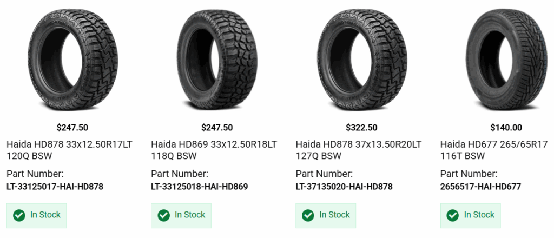Click part number LT-33125018-HAI-HD869
The height and width of the screenshot is (238, 554).
(x=199, y=187)
